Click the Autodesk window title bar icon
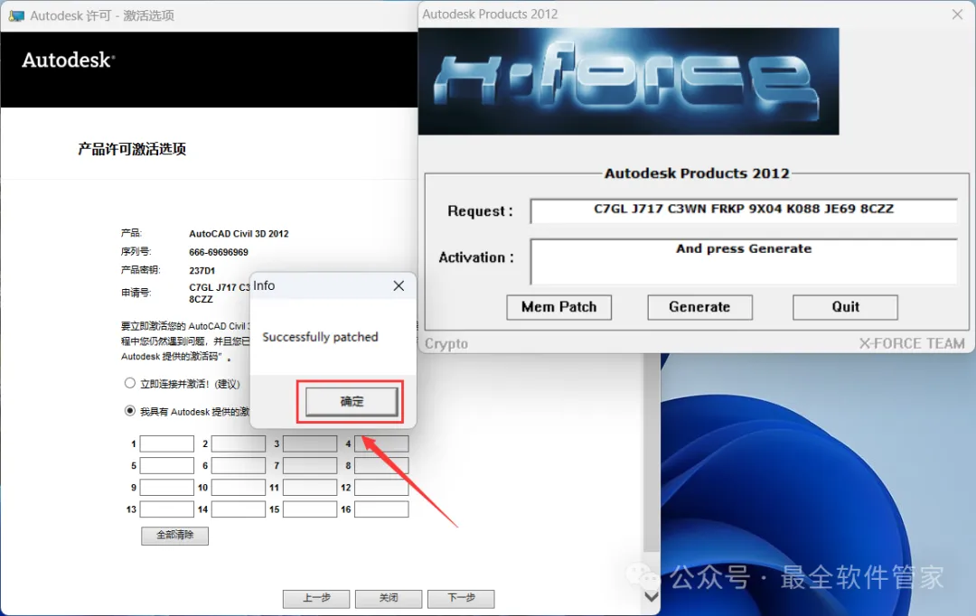 tap(16, 15)
